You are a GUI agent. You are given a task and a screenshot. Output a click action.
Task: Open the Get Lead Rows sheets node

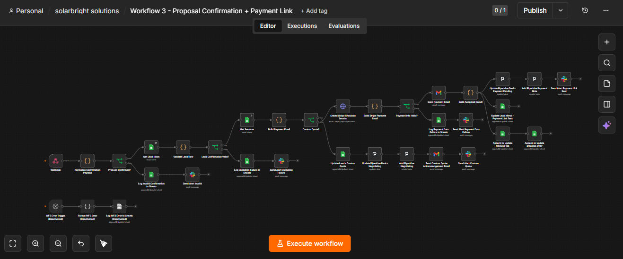[x=151, y=147]
